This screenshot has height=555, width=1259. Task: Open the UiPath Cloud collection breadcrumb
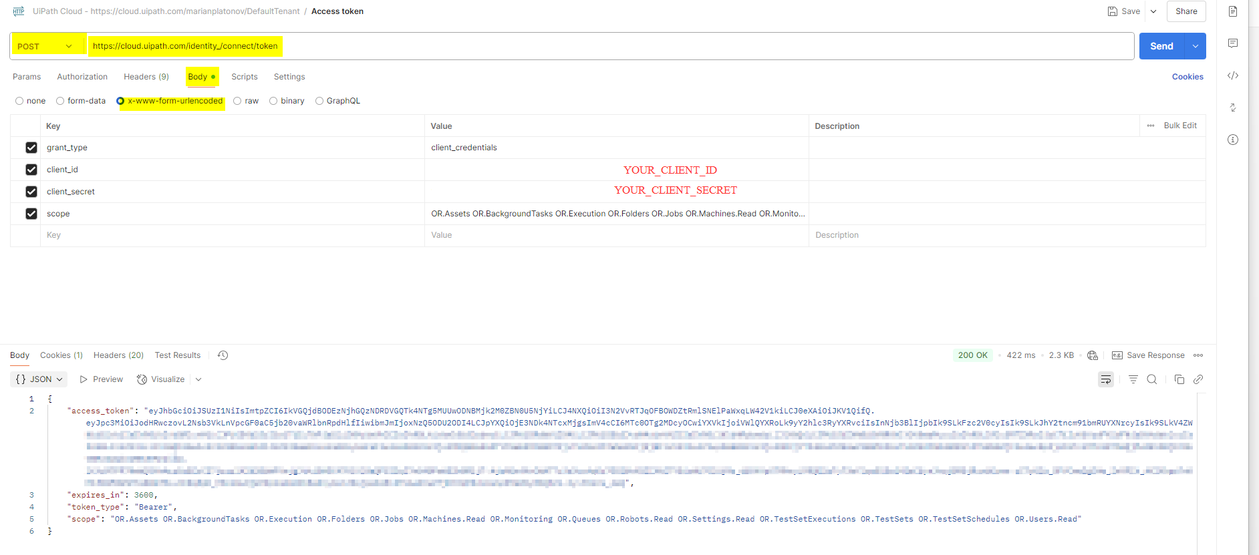[166, 11]
